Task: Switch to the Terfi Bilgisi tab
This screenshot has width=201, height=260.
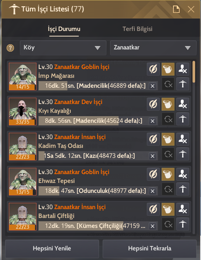Action: [x=137, y=29]
